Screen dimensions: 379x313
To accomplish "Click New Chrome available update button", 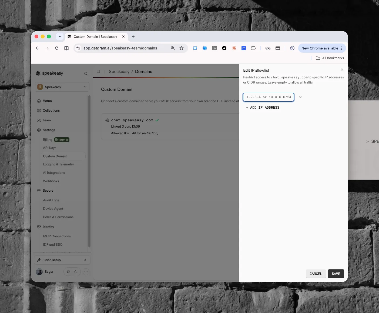I will coord(322,48).
